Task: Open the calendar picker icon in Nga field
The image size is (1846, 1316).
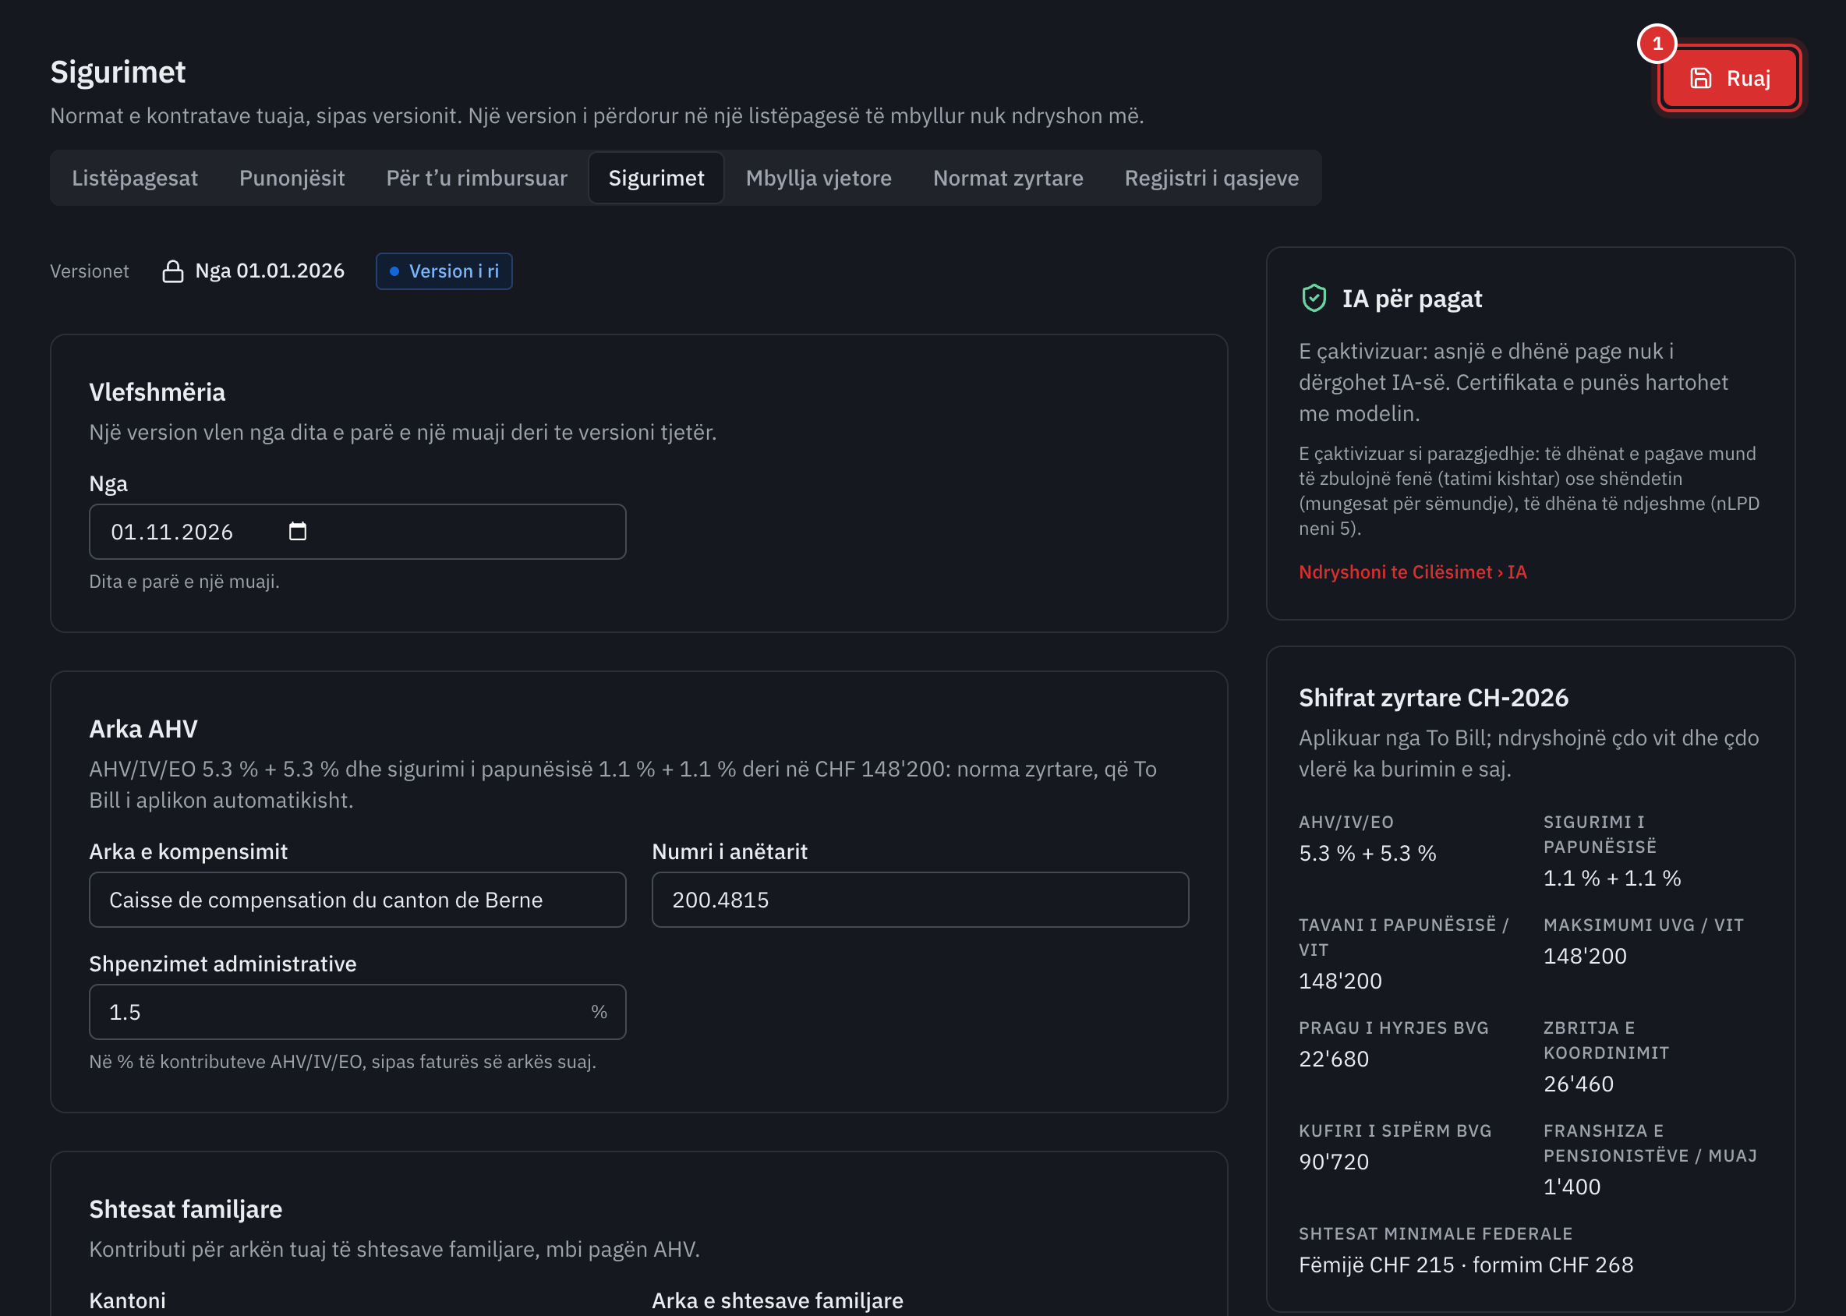Action: point(297,532)
